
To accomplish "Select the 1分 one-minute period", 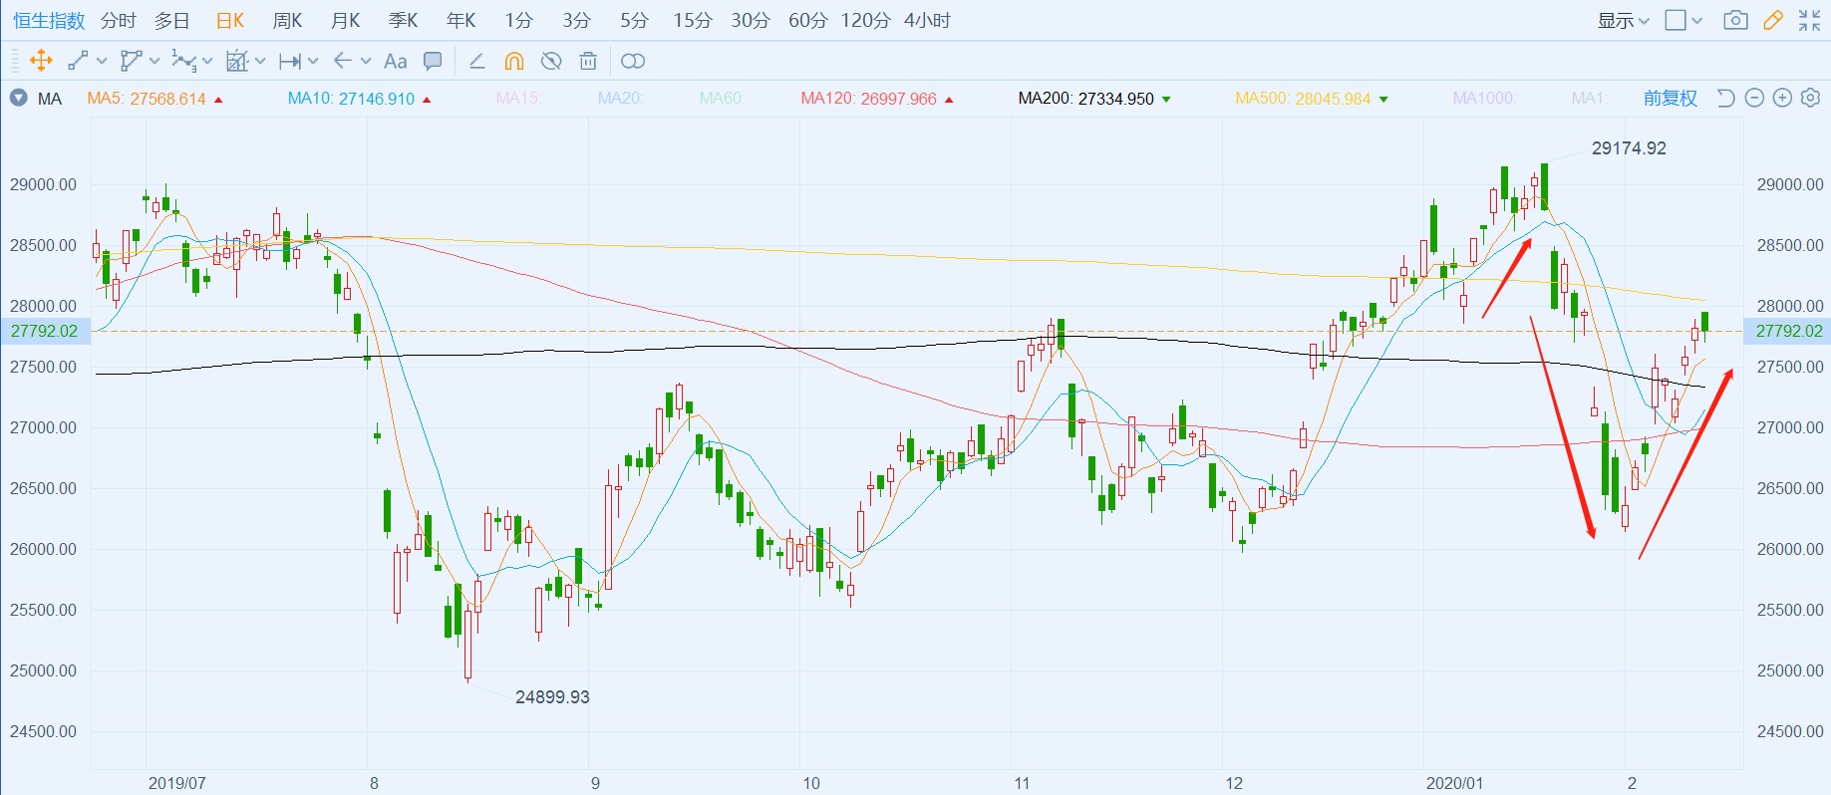I will coord(518,20).
